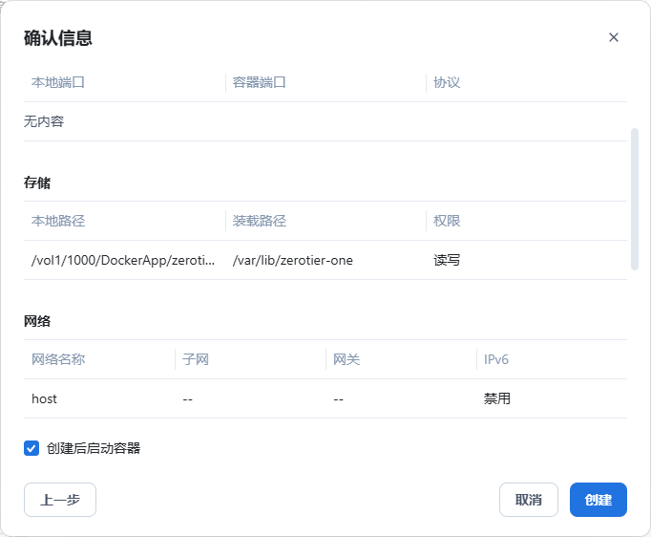This screenshot has height=537, width=651.
Task: Close the 确认信息 dialog with X
Action: pyautogui.click(x=614, y=37)
